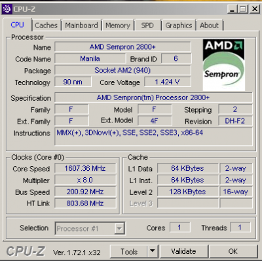Go to the Memory tab

pos(118,26)
